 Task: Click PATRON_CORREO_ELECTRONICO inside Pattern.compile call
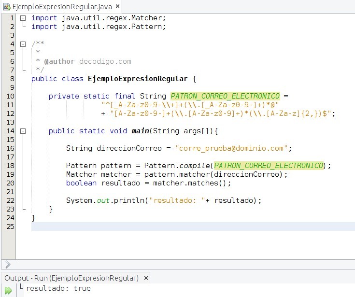(269, 166)
